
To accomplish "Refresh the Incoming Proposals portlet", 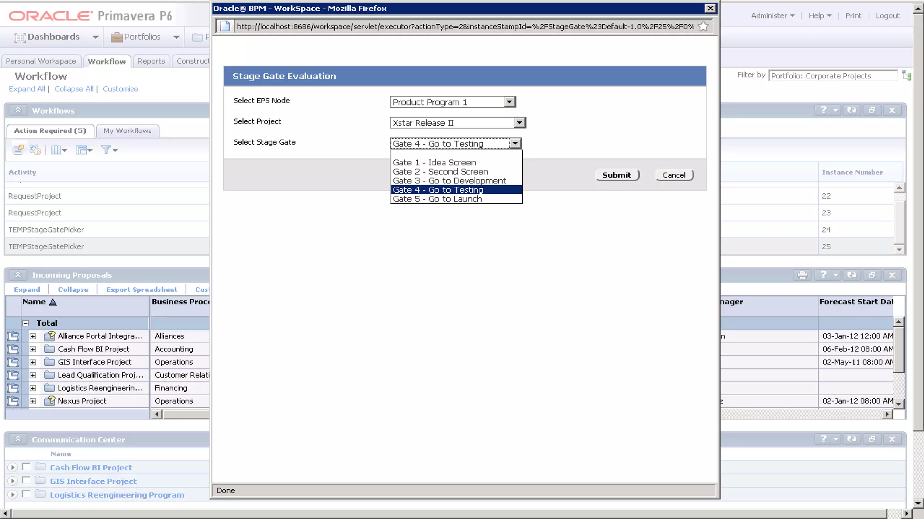I will tap(851, 275).
